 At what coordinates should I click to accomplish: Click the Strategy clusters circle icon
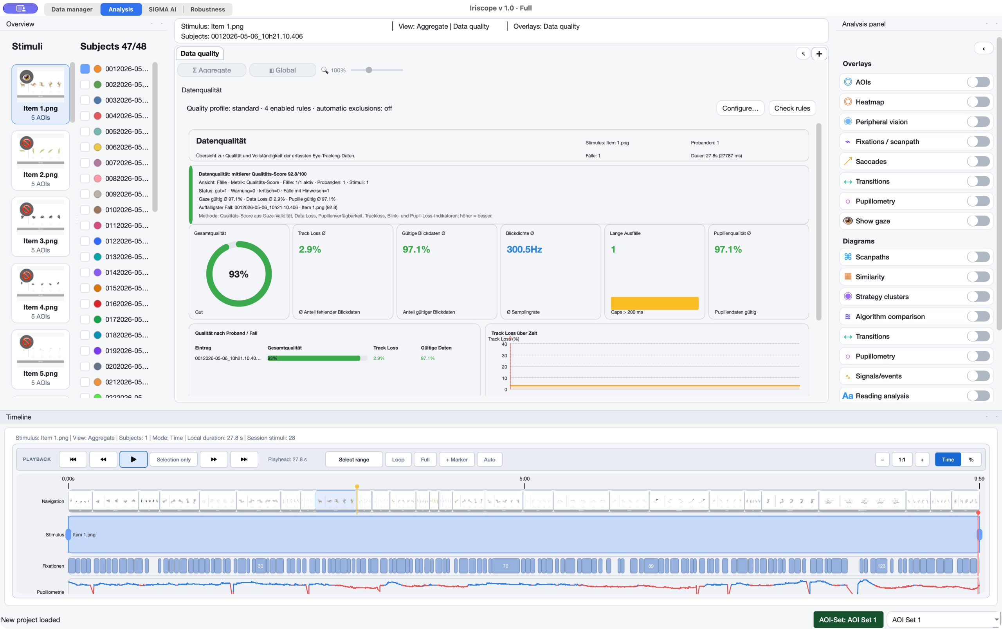(x=848, y=297)
